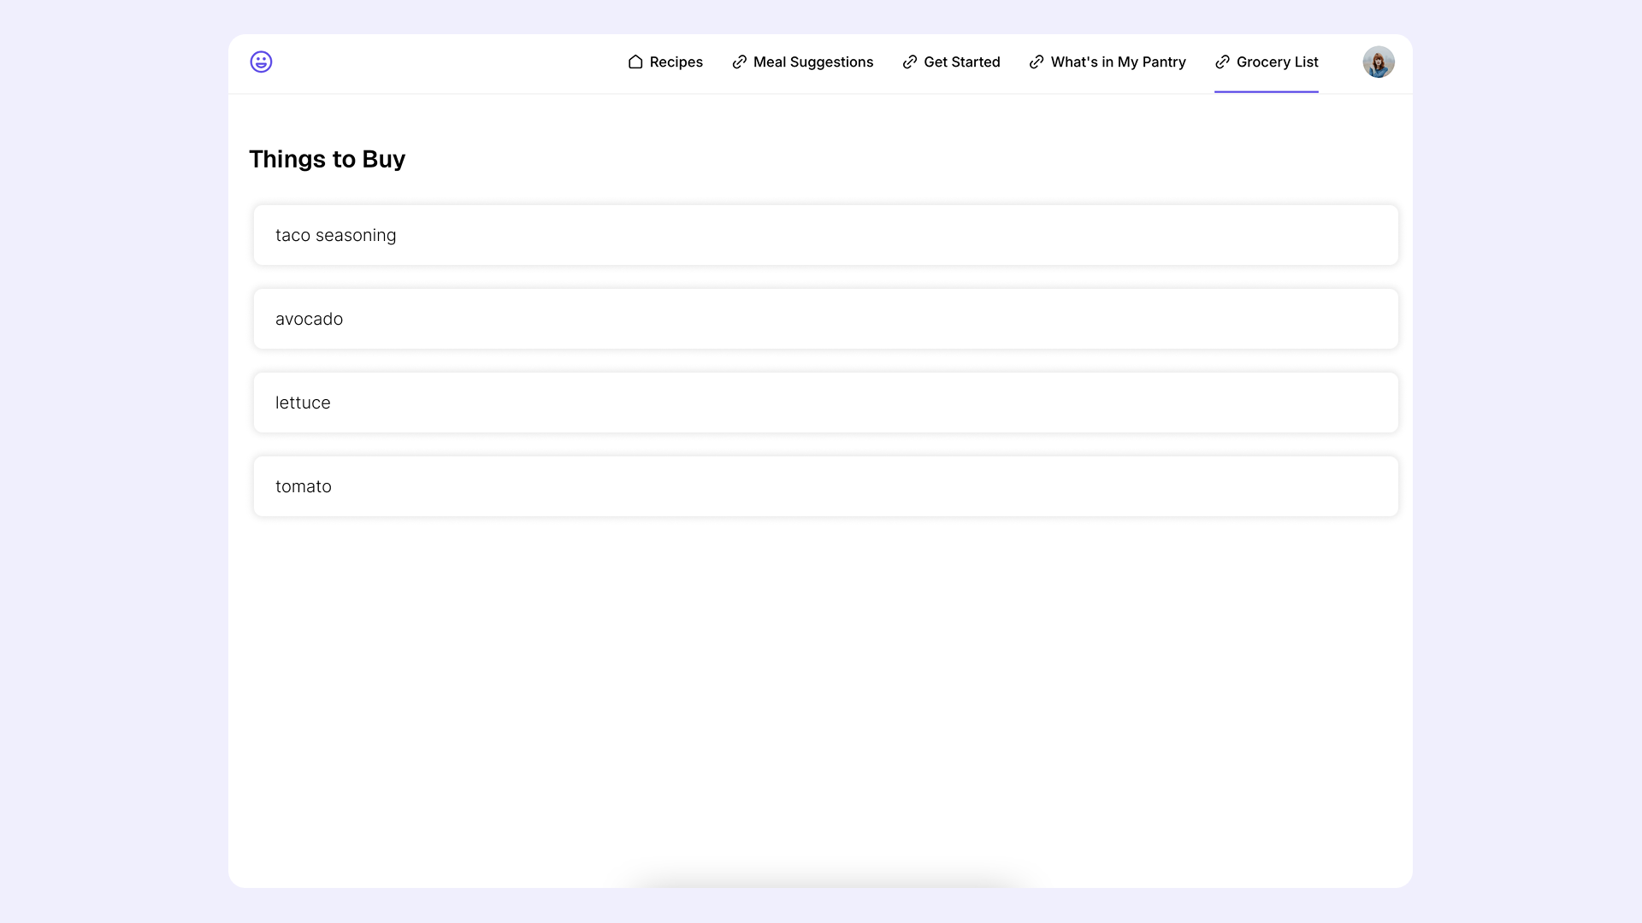This screenshot has height=923, width=1642.
Task: Select the lettuce list item
Action: [825, 403]
